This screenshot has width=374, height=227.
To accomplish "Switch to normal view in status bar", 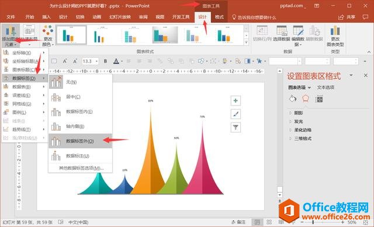I will [x=257, y=222].
